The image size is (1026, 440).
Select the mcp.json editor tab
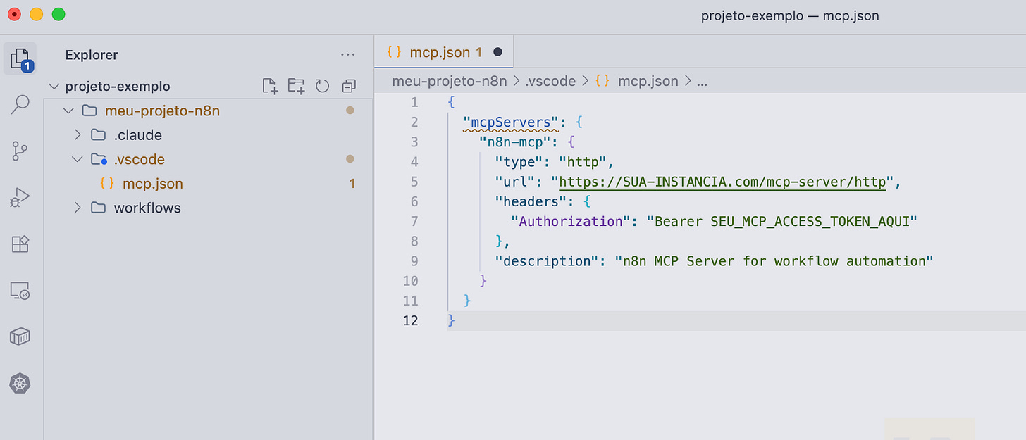(x=444, y=52)
